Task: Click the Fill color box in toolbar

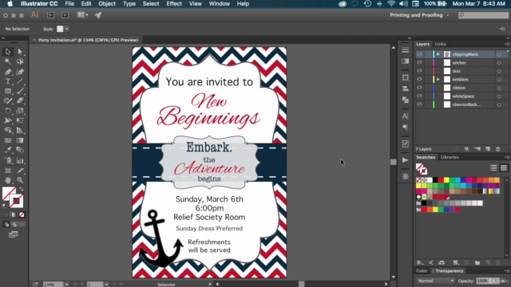Action: pos(7,192)
